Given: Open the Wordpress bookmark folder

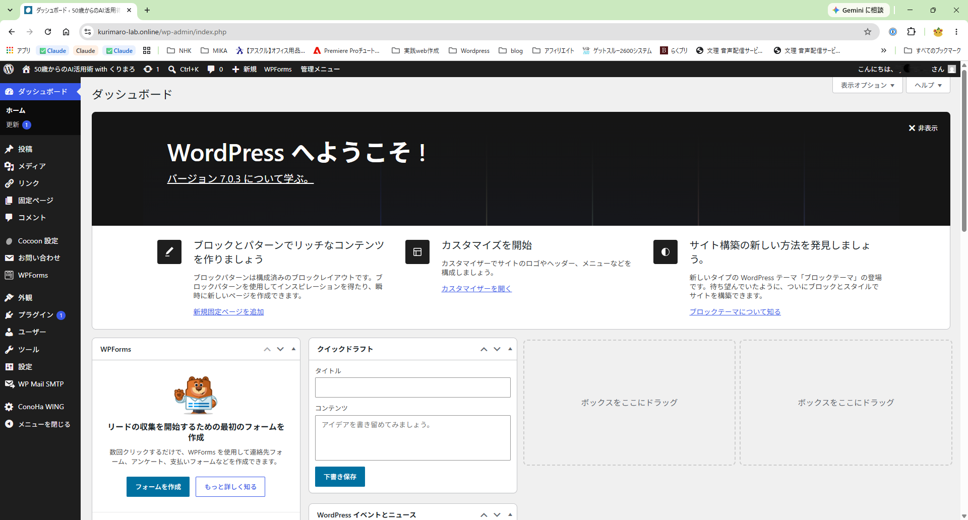Looking at the screenshot, I should coord(469,50).
